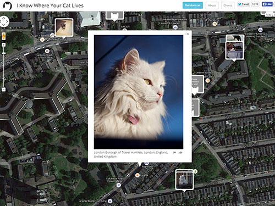Viewport: 275px width, 206px height.
Task: Flag the cat photo with flag icon
Action: click(174, 153)
